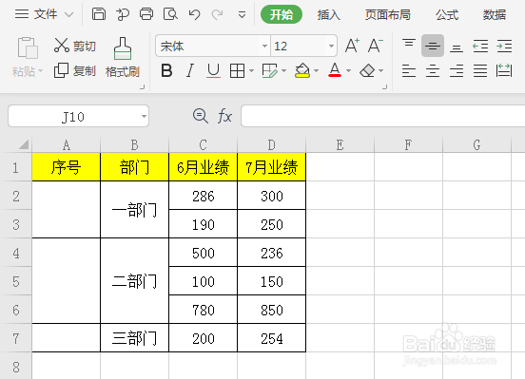Center text horizontally
This screenshot has height=379, width=525.
point(433,71)
